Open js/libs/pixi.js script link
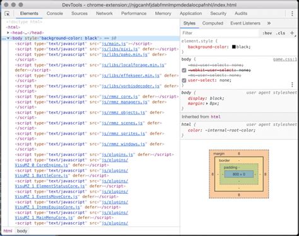This screenshot has height=236, width=299. [x=120, y=49]
